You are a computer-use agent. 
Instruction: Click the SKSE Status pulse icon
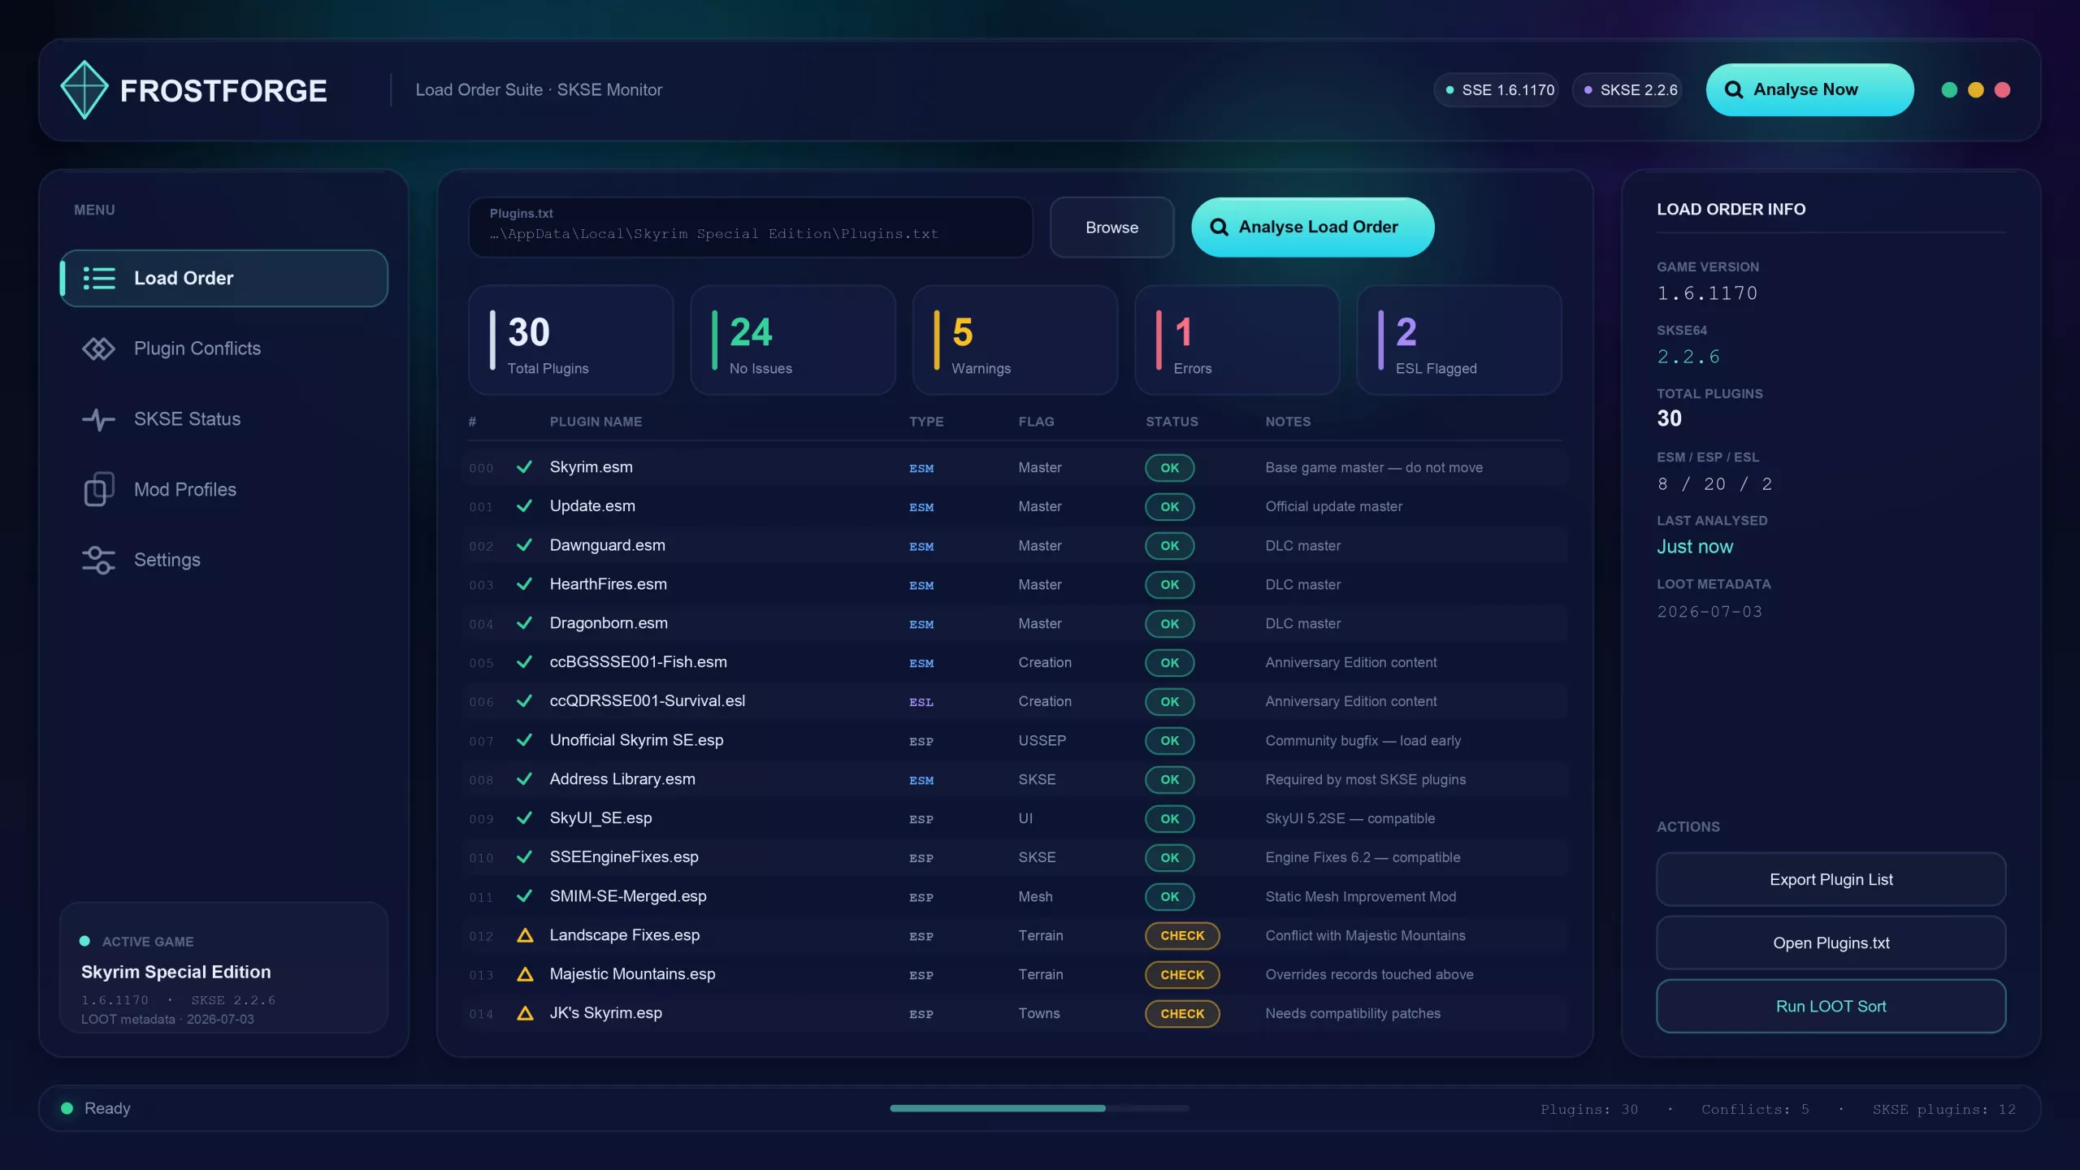click(99, 419)
